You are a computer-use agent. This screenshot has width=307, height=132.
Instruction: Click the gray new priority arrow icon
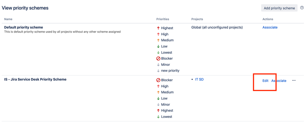click(x=158, y=70)
